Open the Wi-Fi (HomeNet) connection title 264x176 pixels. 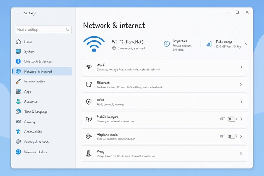pos(127,42)
